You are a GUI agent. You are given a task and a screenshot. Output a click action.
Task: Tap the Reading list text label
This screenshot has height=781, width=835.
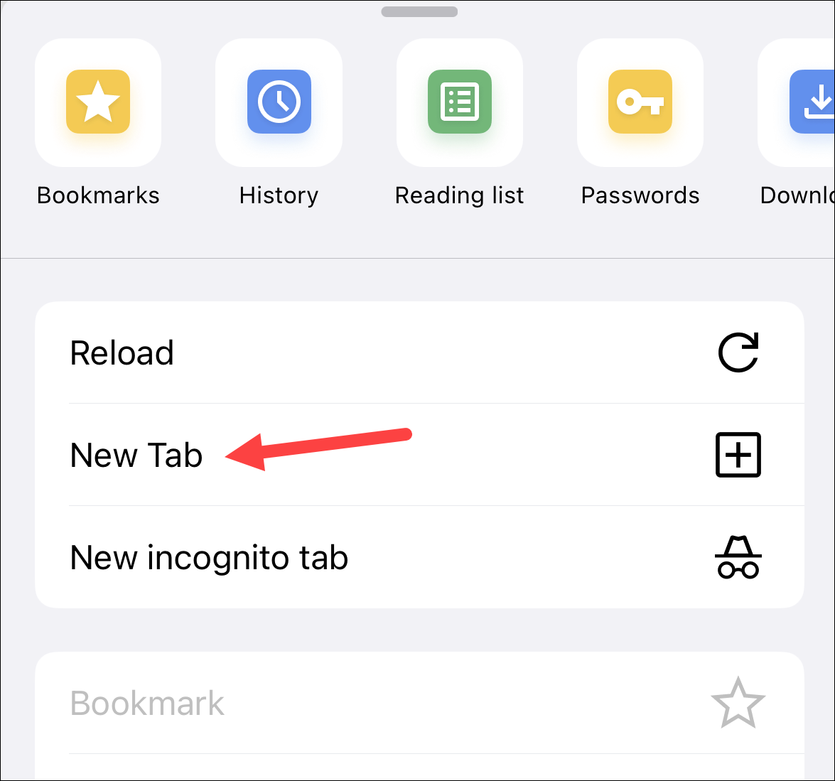click(x=460, y=195)
